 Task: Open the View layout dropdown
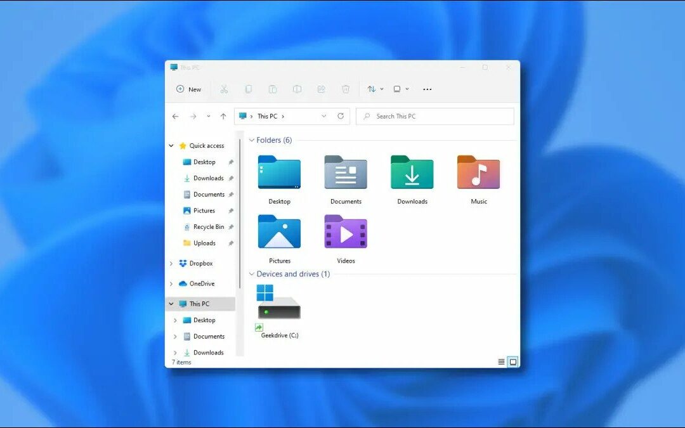(x=401, y=89)
